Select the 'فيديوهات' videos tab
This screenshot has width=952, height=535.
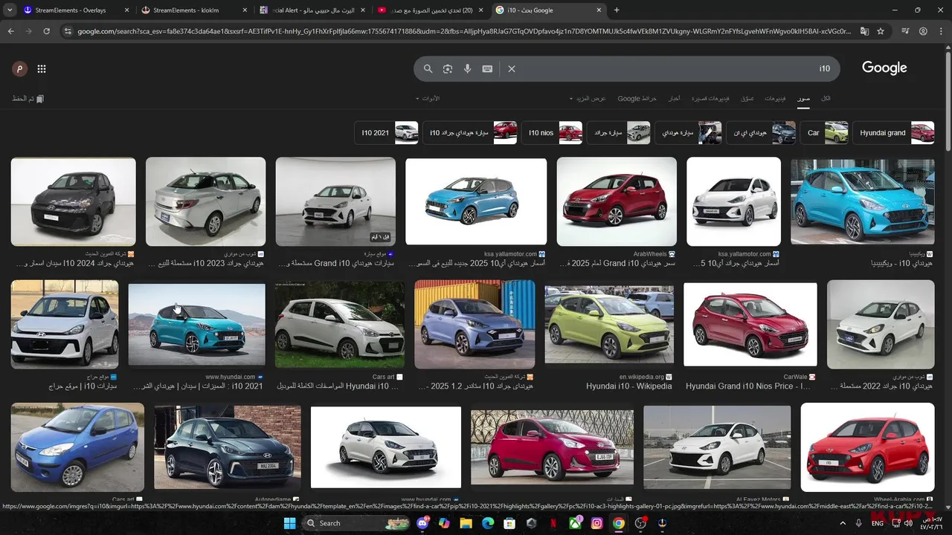[x=775, y=98]
